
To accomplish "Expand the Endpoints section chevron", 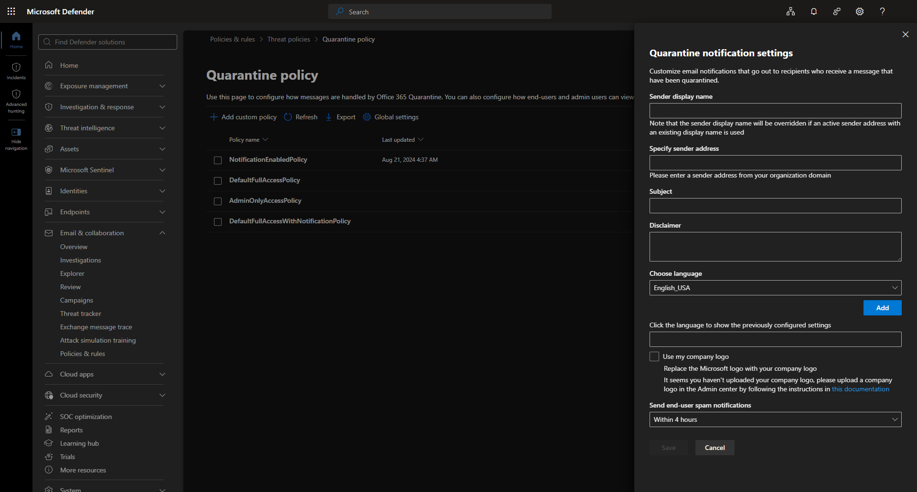I will [x=162, y=212].
